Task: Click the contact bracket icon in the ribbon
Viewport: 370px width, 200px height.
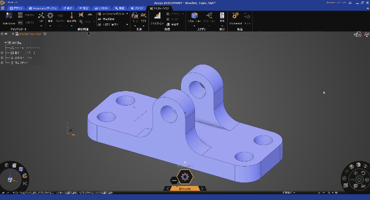Action: click(81, 15)
